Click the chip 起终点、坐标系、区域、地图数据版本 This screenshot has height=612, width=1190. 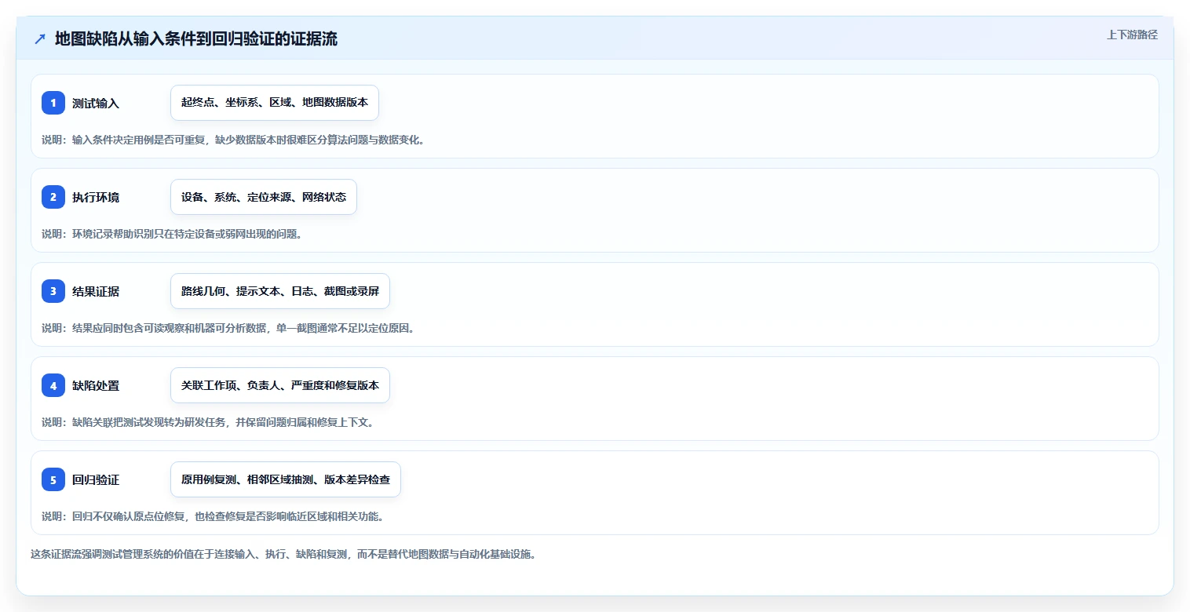275,103
